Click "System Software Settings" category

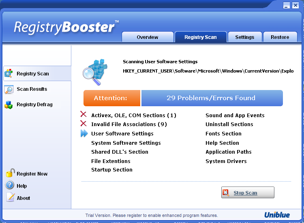[x=126, y=143]
